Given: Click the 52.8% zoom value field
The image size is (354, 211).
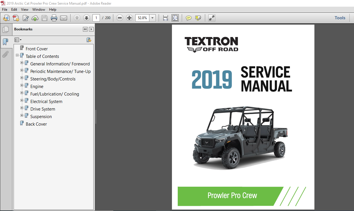Looking at the screenshot, I should pos(142,18).
